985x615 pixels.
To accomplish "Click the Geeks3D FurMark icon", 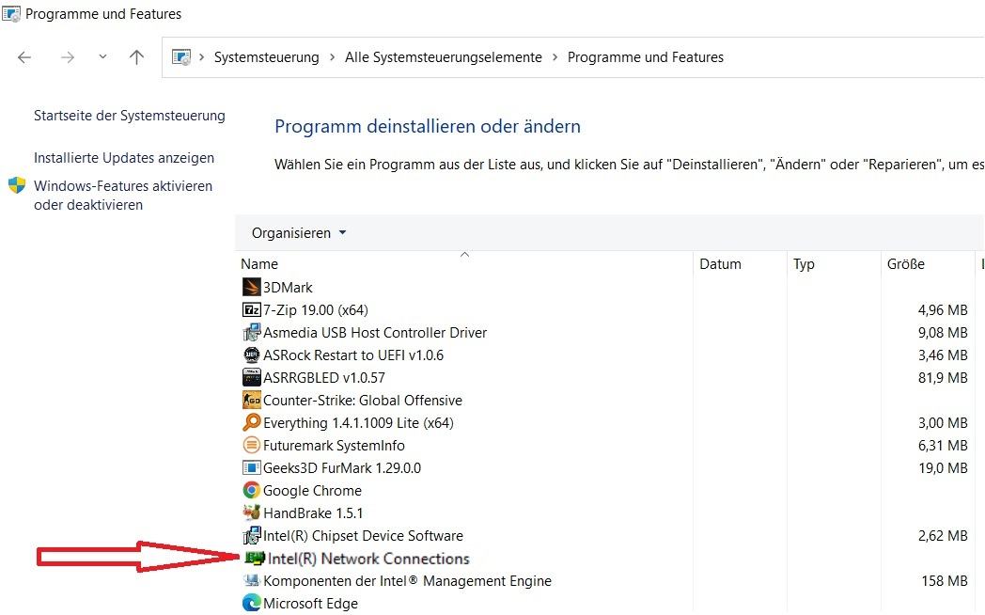I will (251, 468).
